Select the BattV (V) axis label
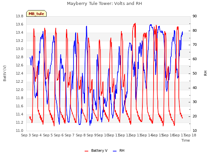This screenshot has height=157, width=210. click(x=5, y=73)
